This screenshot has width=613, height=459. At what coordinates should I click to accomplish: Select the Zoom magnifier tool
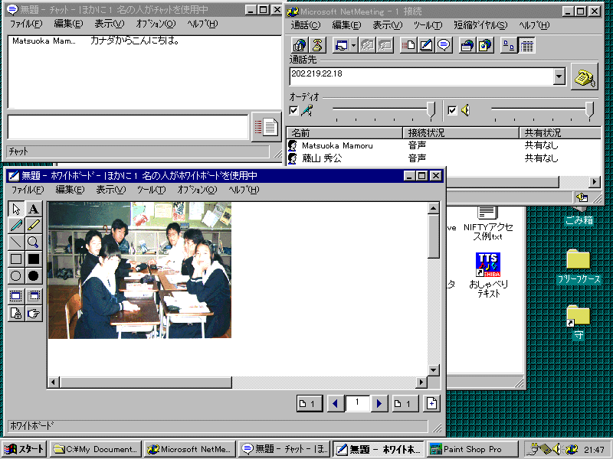[34, 243]
